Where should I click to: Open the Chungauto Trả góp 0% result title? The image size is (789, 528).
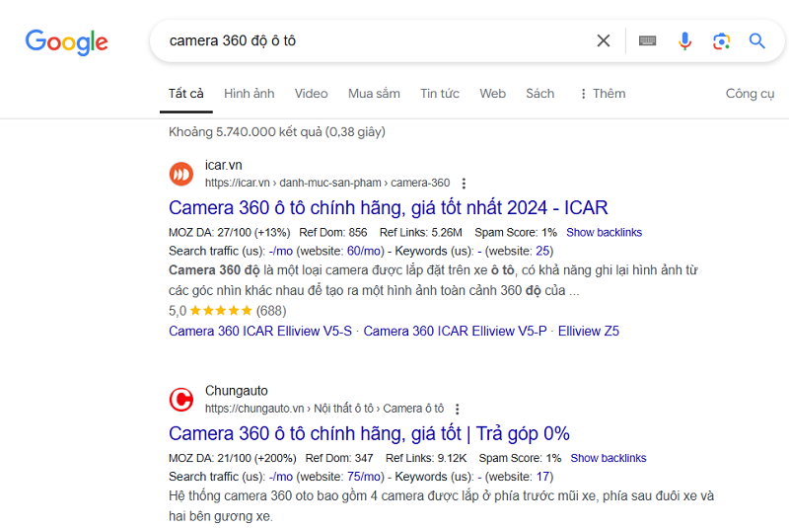point(369,433)
